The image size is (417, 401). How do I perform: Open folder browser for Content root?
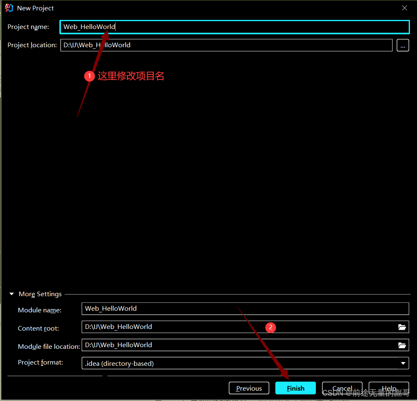click(x=402, y=327)
